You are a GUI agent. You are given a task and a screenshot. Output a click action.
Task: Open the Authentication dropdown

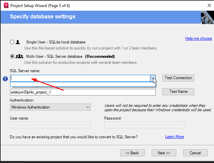pyautogui.click(x=50, y=107)
